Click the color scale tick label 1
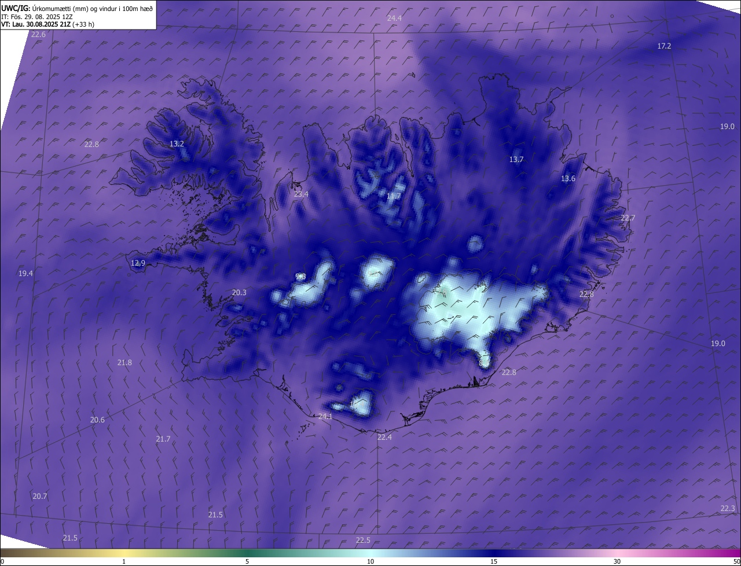741x566 pixels. point(124,561)
